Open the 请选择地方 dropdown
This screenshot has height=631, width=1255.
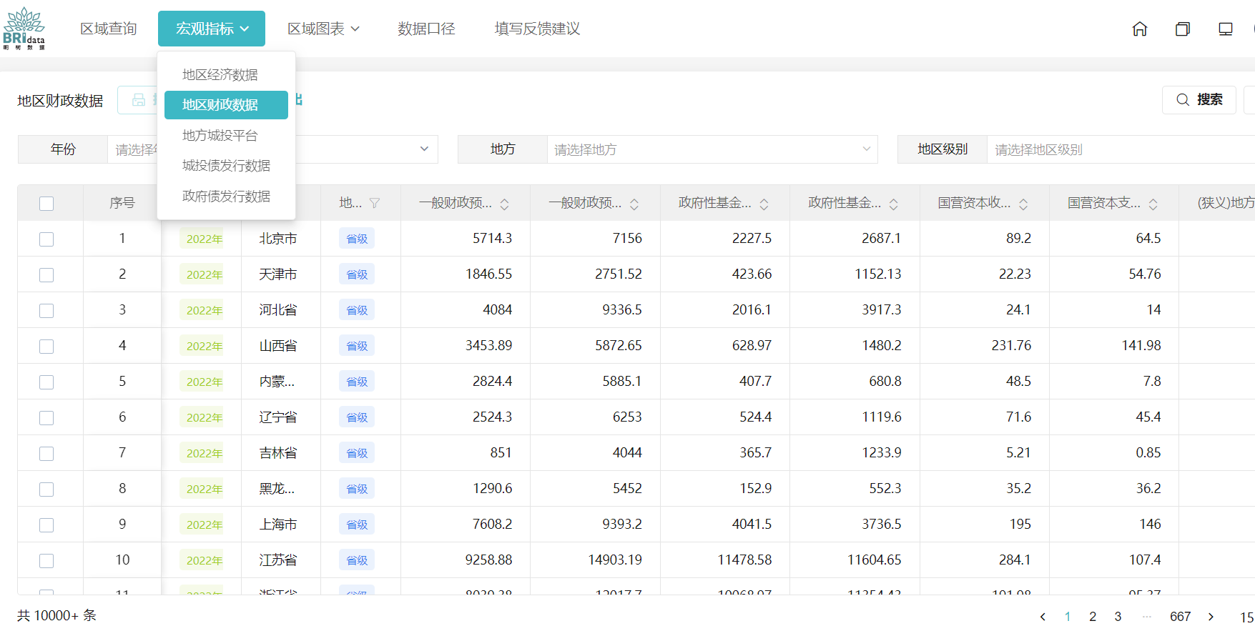click(712, 149)
